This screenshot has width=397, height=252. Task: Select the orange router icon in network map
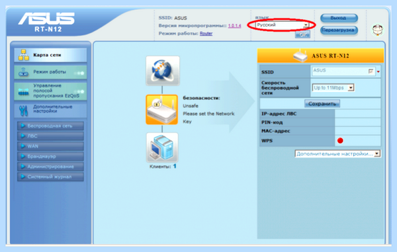point(162,110)
